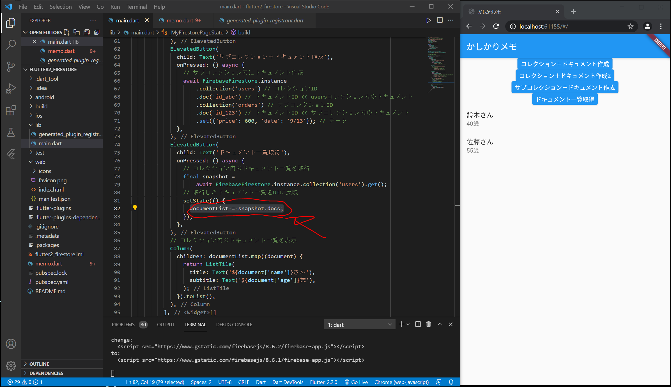
Task: Open the Source Control view
Action: (x=11, y=66)
